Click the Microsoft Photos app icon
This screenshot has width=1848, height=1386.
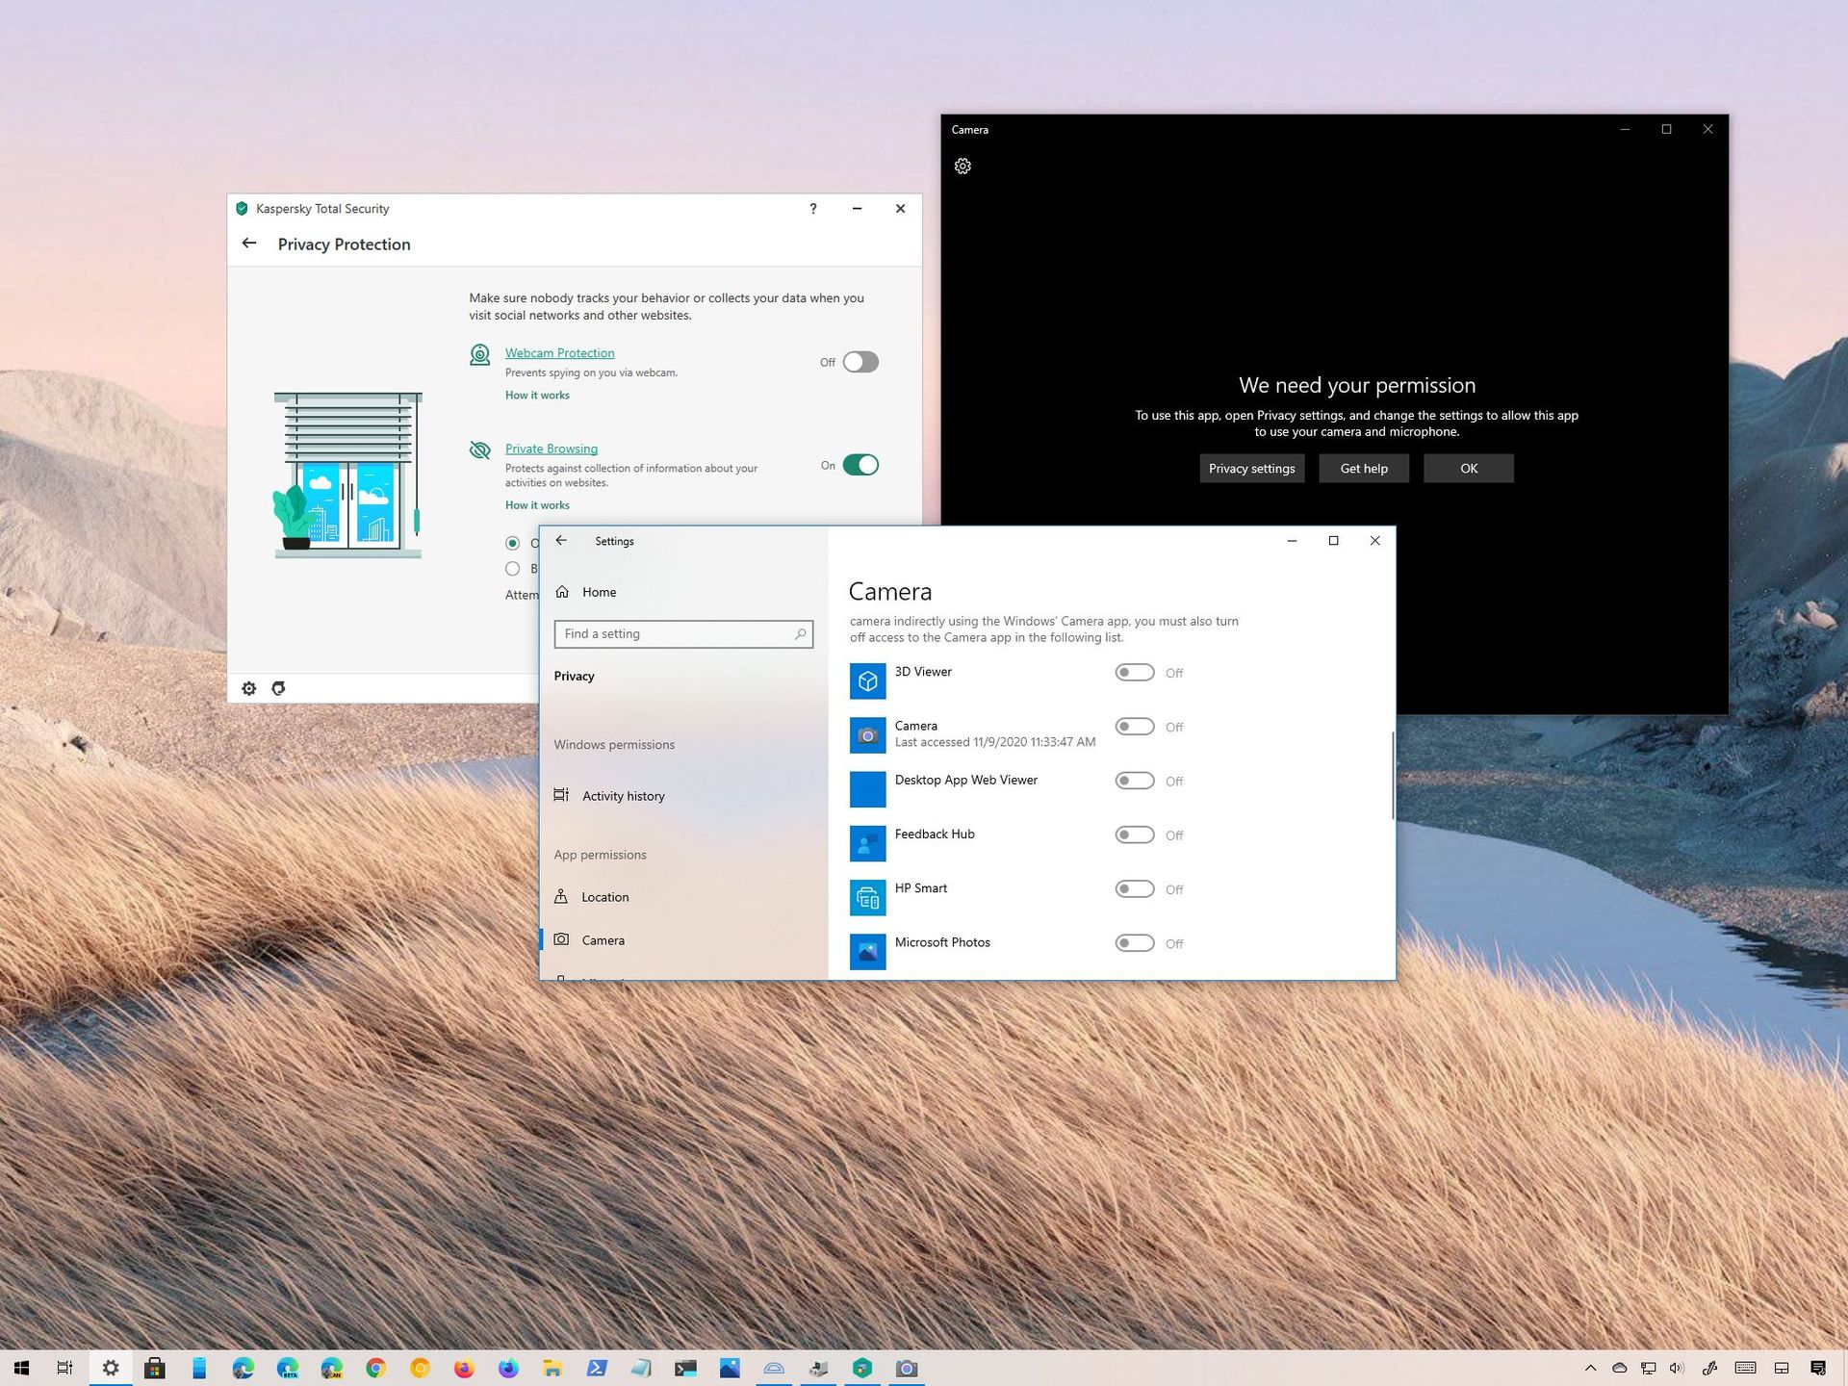pyautogui.click(x=867, y=952)
